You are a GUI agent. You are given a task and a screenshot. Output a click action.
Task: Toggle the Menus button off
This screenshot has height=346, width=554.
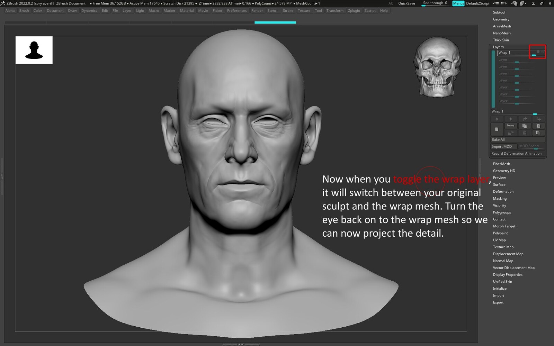tap(458, 3)
